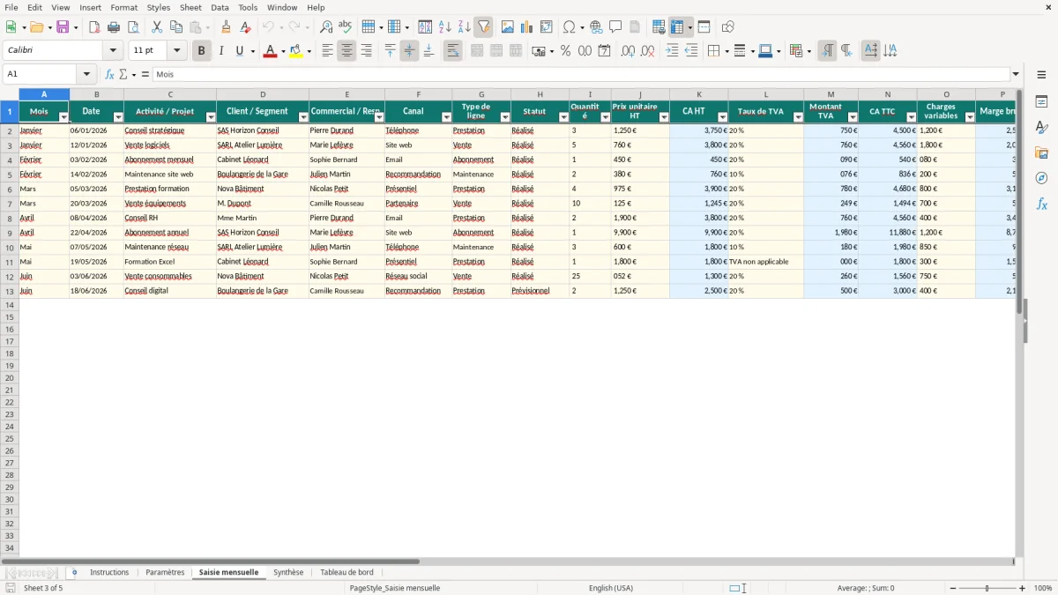Click the formula input field showing Mois
The height and width of the screenshot is (595, 1058).
click(x=581, y=74)
